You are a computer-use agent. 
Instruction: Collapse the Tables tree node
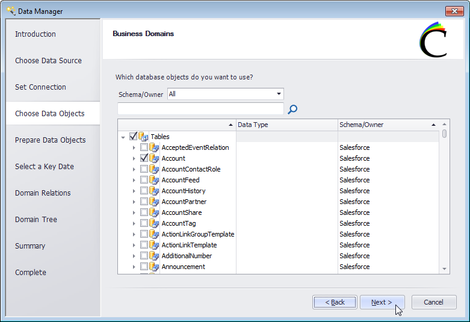tap(123, 137)
